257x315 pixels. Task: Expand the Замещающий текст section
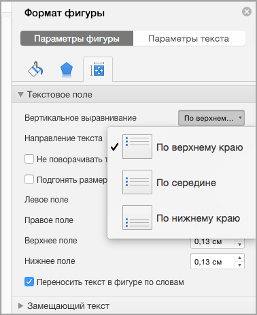click(21, 306)
